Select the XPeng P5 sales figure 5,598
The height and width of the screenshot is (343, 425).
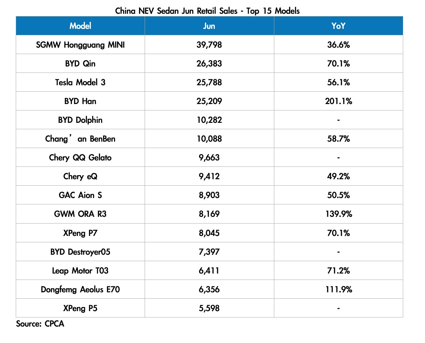pyautogui.click(x=209, y=308)
